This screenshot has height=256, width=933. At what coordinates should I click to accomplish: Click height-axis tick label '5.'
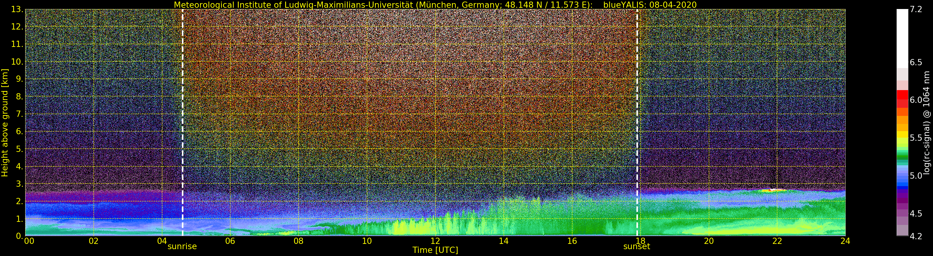(20, 149)
